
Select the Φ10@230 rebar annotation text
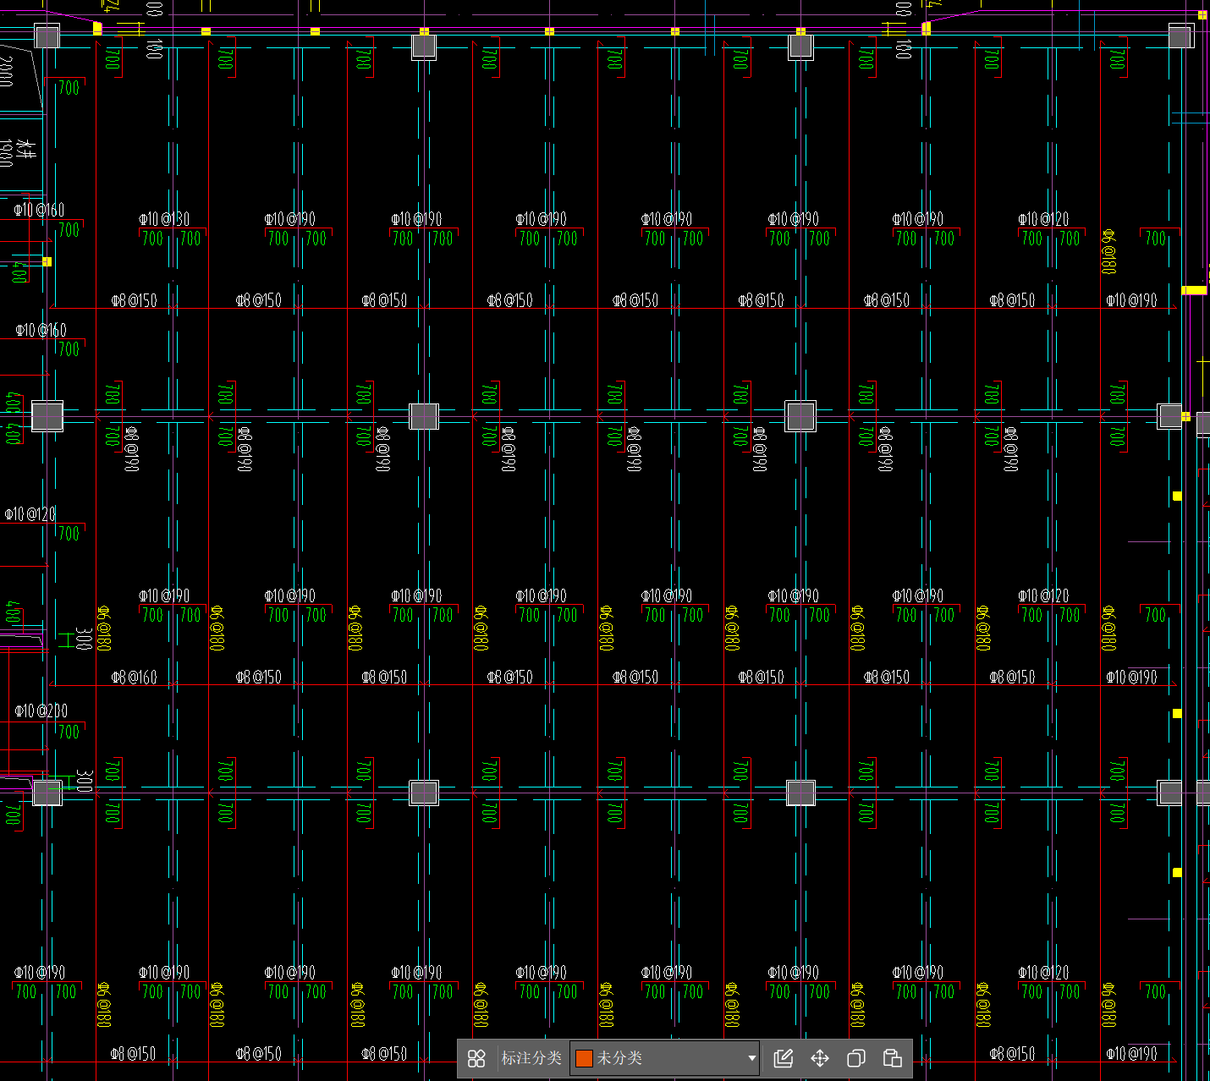(41, 711)
